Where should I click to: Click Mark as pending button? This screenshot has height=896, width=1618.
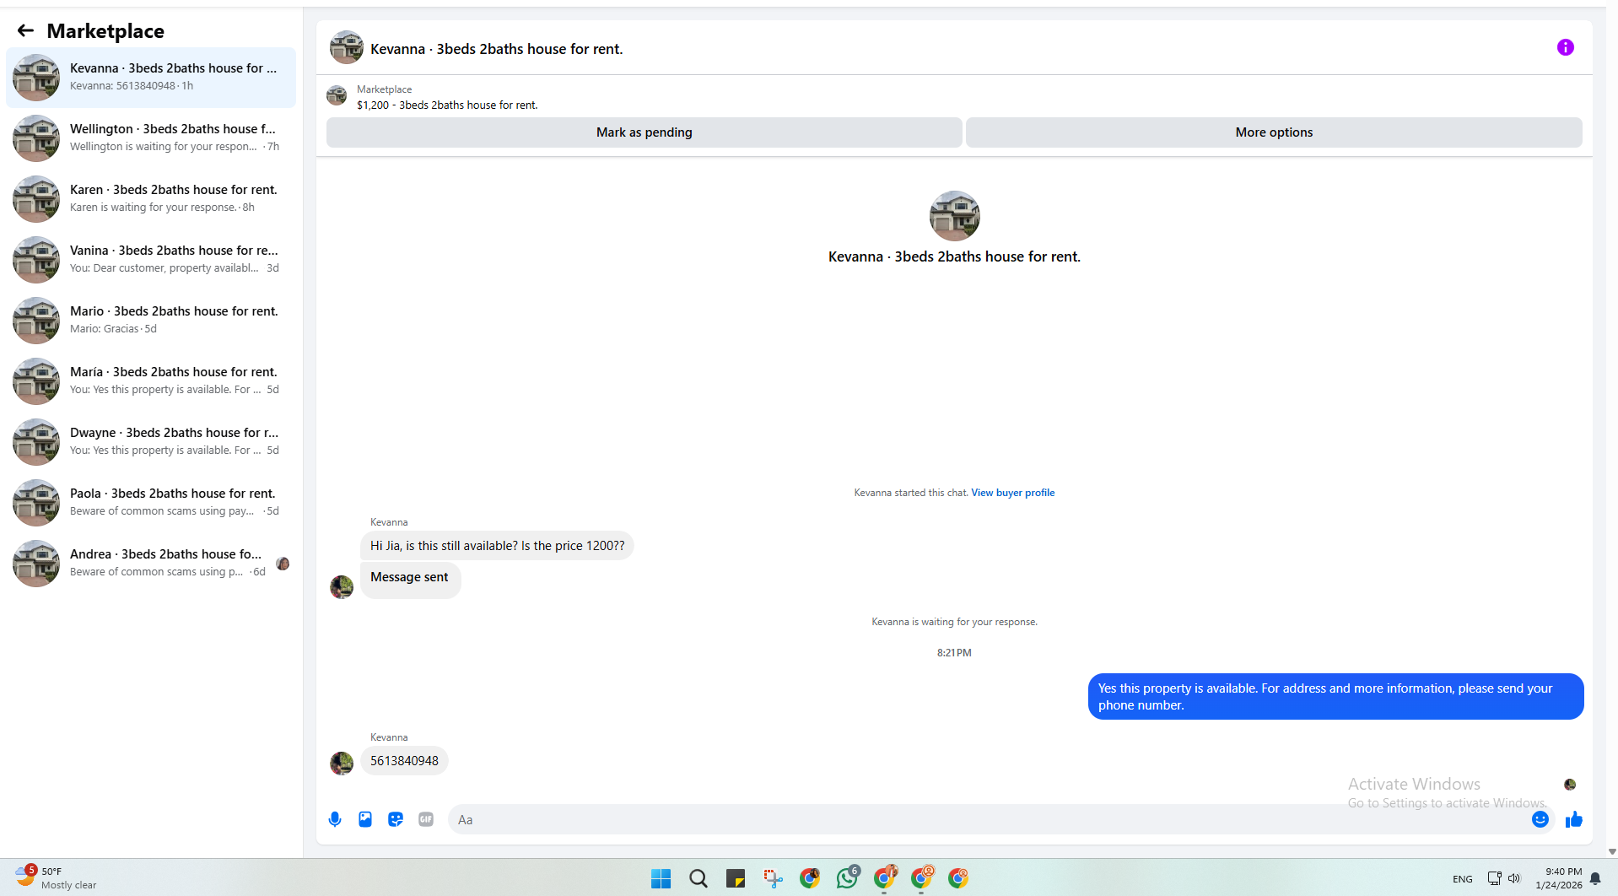click(x=644, y=132)
